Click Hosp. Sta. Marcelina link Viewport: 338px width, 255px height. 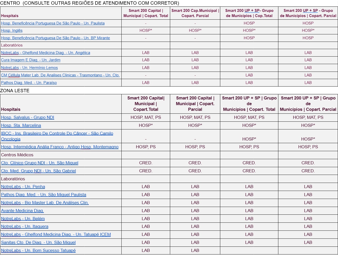click(21, 126)
